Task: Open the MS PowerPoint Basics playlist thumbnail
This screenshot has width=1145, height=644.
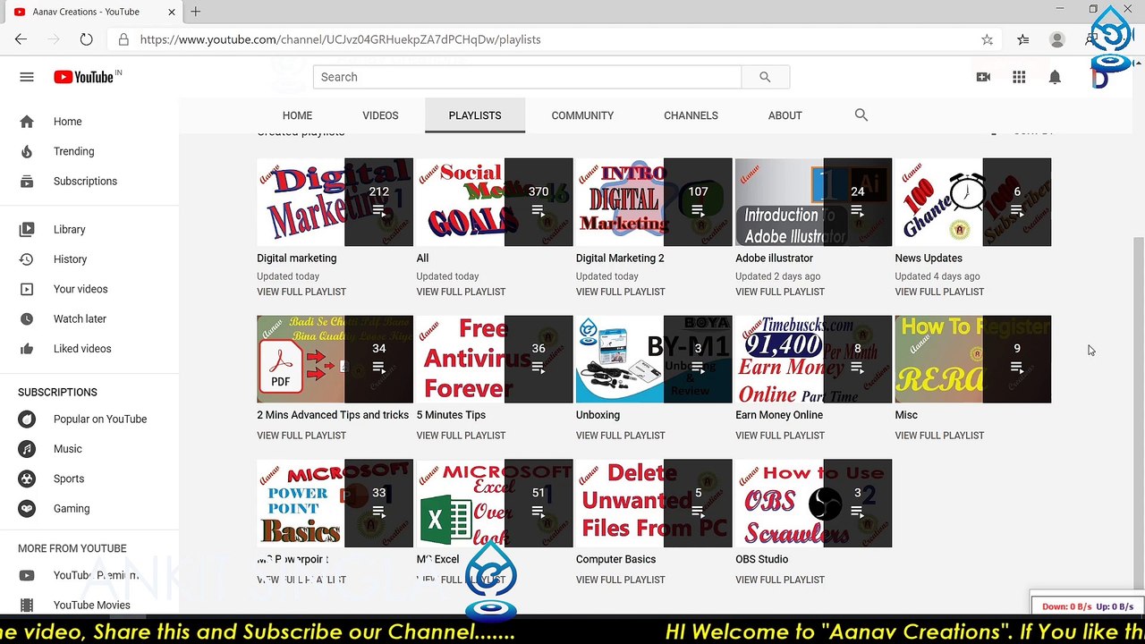Action: [x=335, y=504]
